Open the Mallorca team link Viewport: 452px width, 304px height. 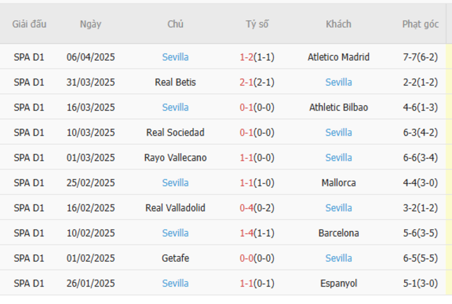[x=338, y=182]
